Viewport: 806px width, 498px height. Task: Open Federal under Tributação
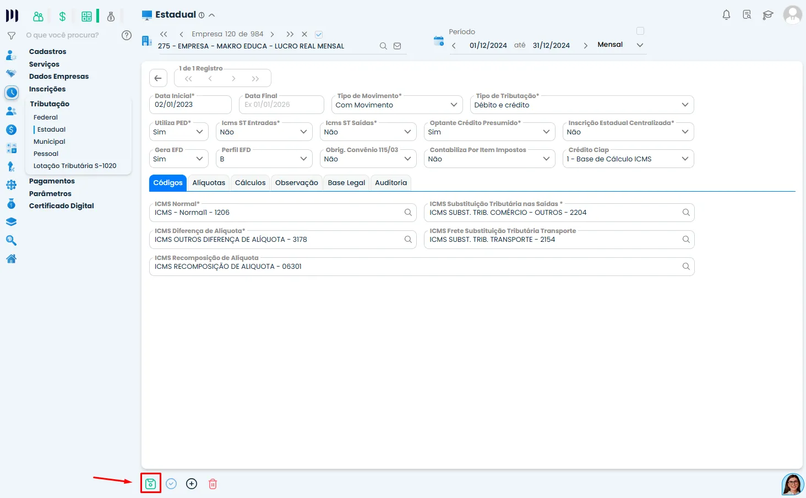(x=46, y=117)
